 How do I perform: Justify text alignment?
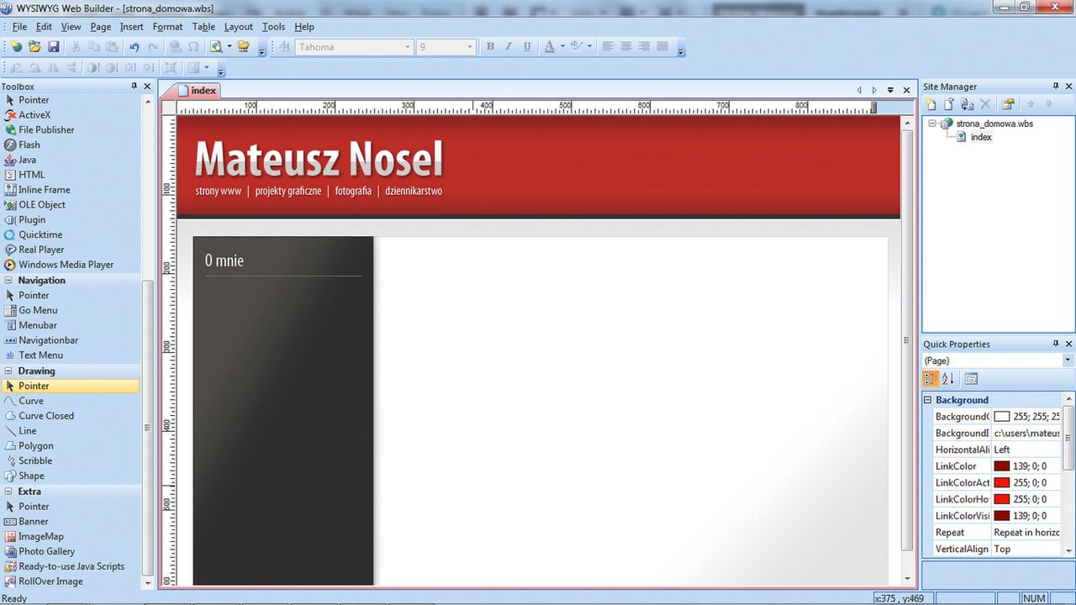click(662, 47)
